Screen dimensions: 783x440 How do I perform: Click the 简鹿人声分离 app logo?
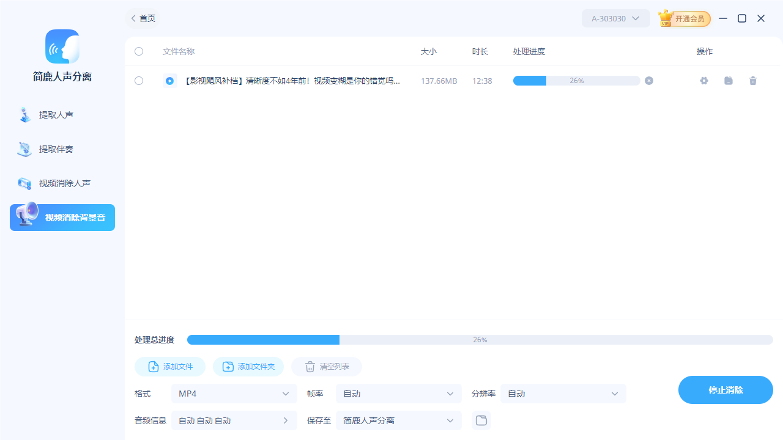62,46
